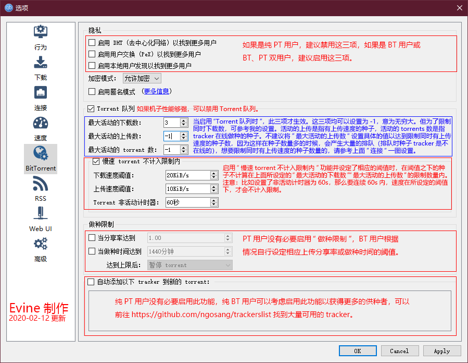Screen dimensions: 468x363
Task: Decrease 最大活动的下载数 with down arrow
Action: click(x=184, y=125)
